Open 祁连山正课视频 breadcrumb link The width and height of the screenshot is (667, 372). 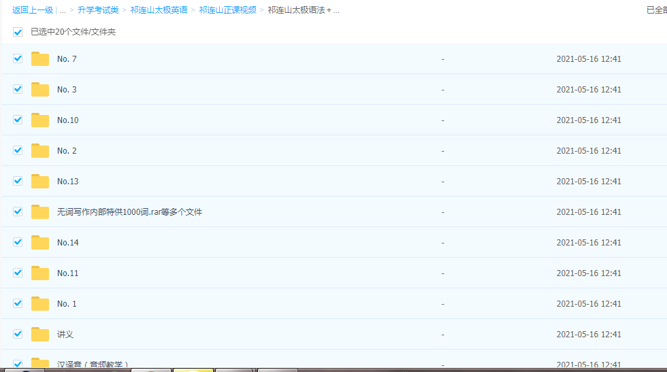point(227,10)
